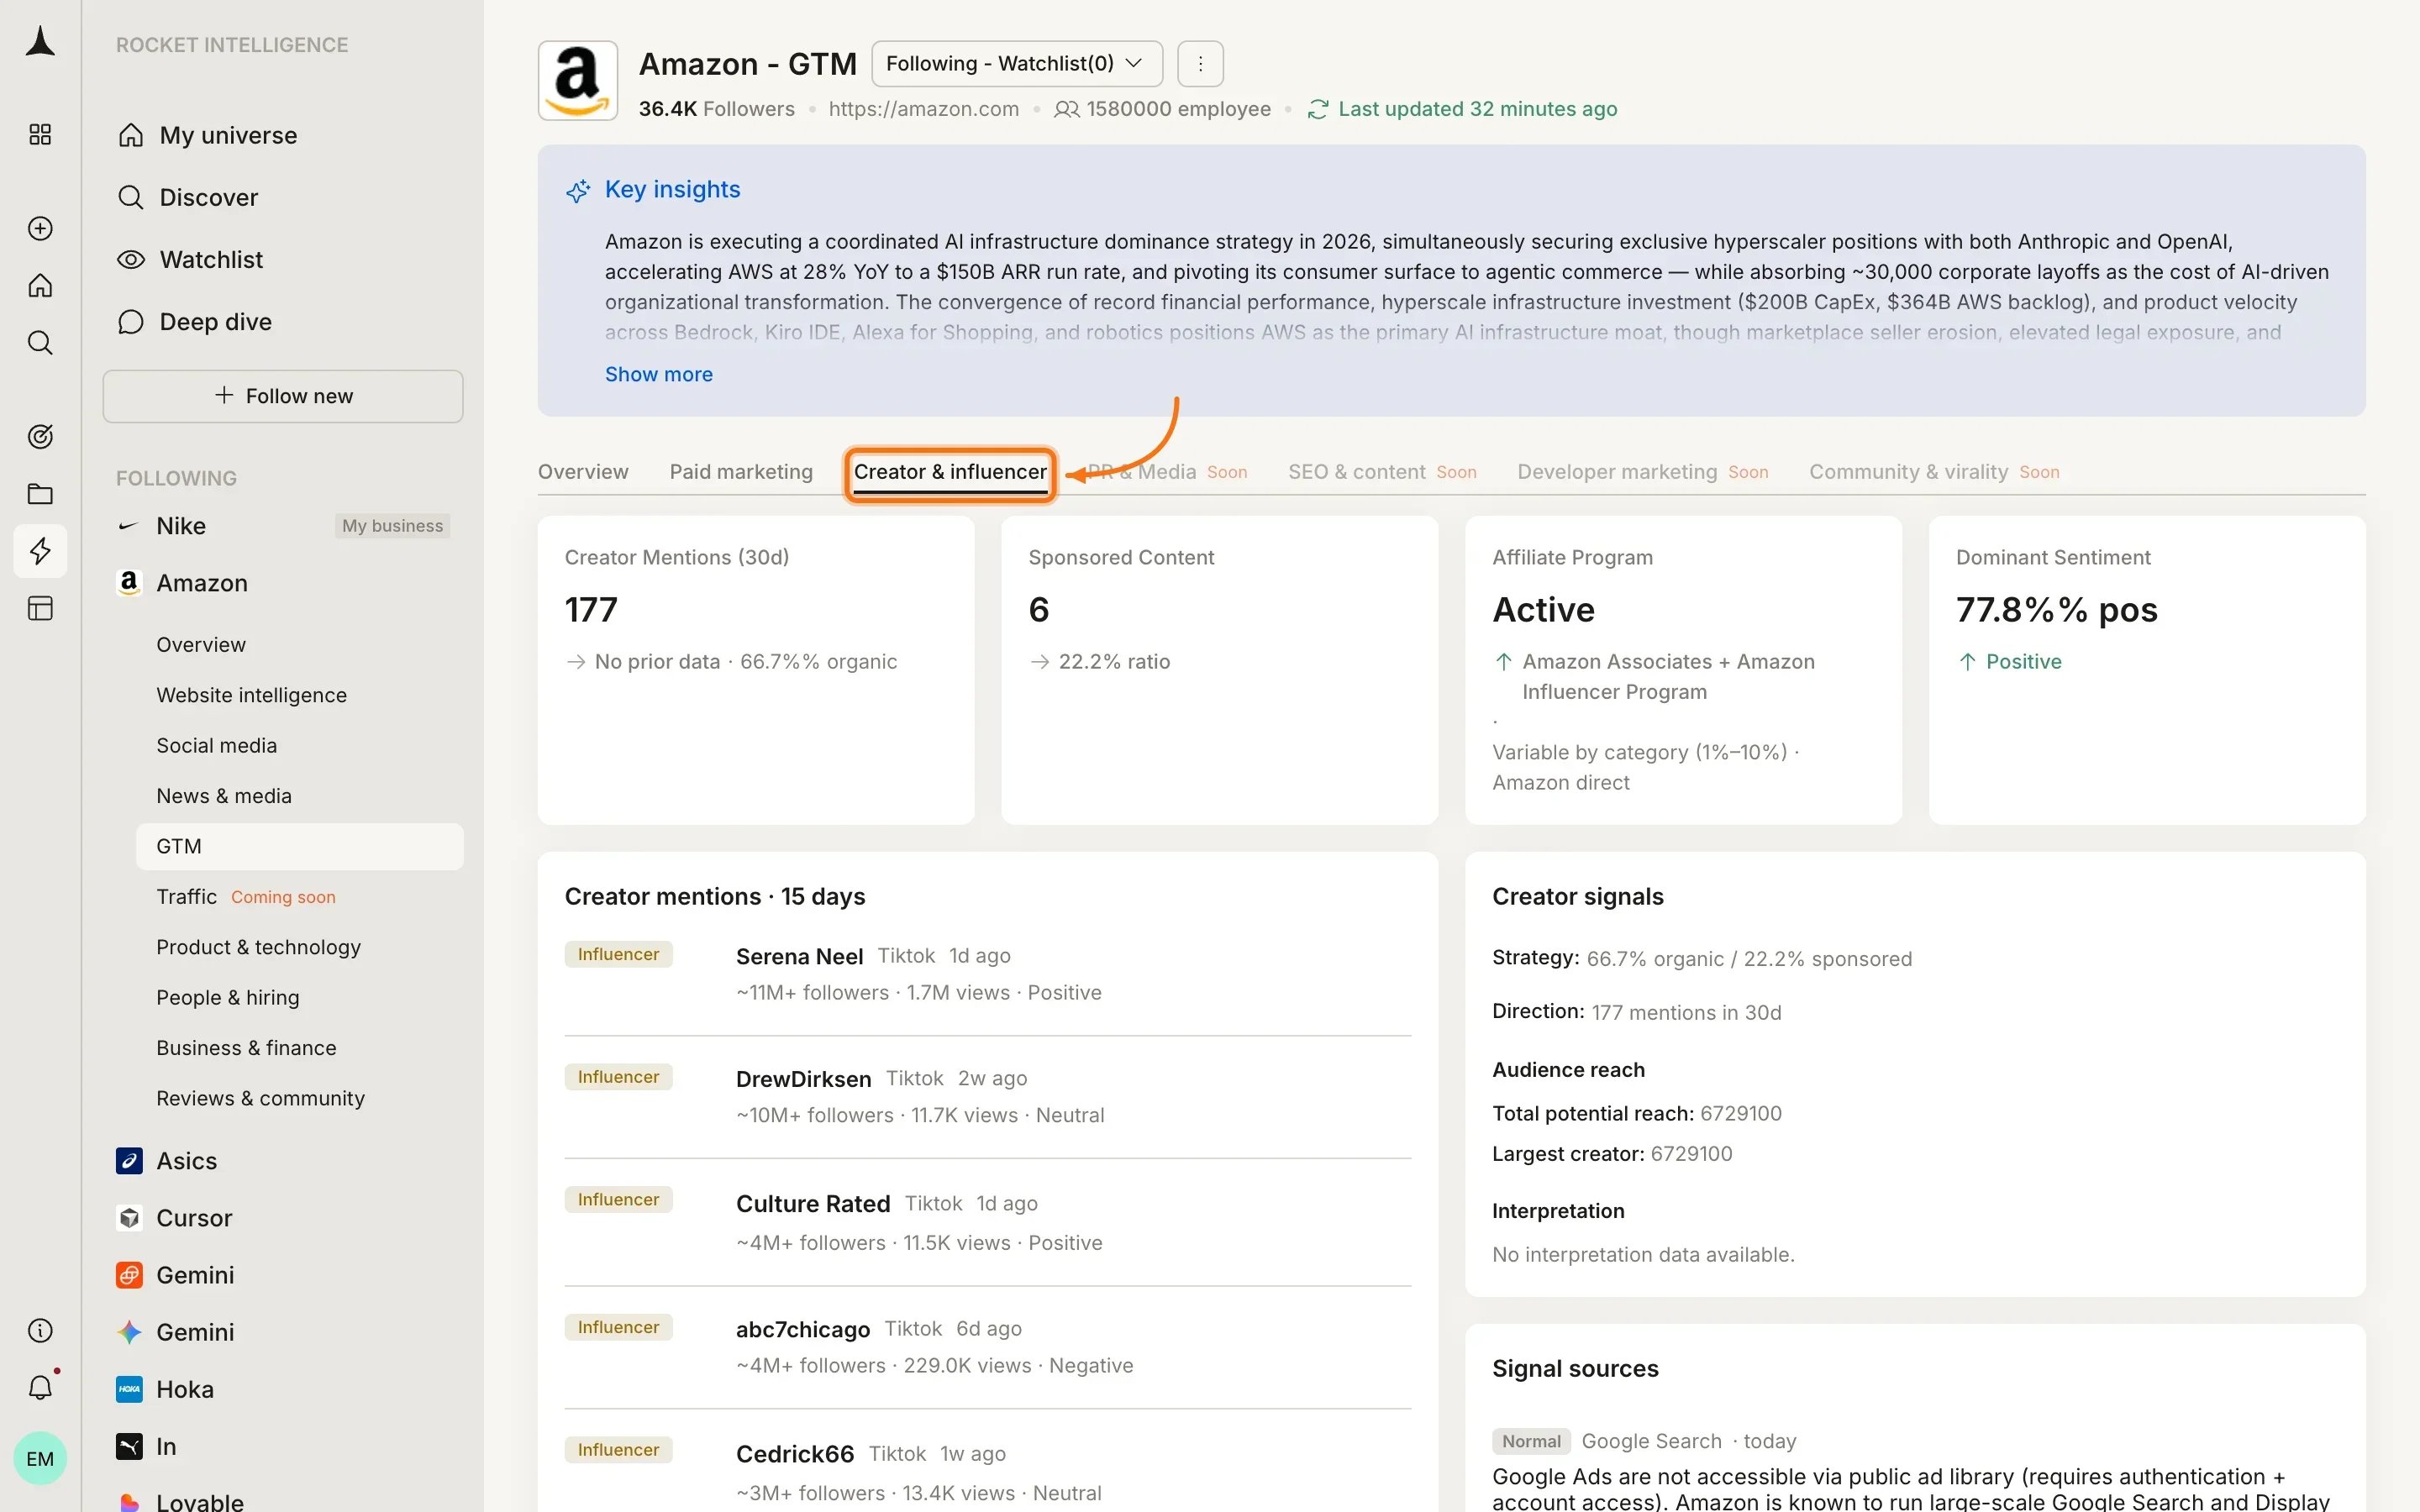Open People & hiring in sidebar
Image resolution: width=2420 pixels, height=1512 pixels.
[228, 998]
